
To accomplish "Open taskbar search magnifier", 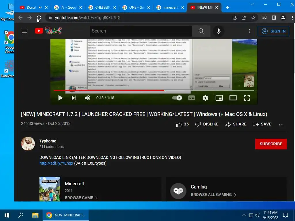I will (x=21, y=215).
